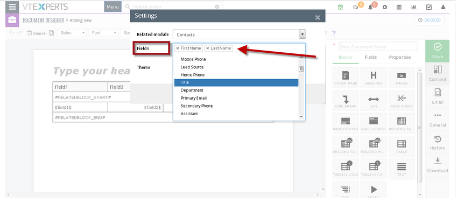Insert the Image block
This screenshot has height=203, width=464.
402,78
